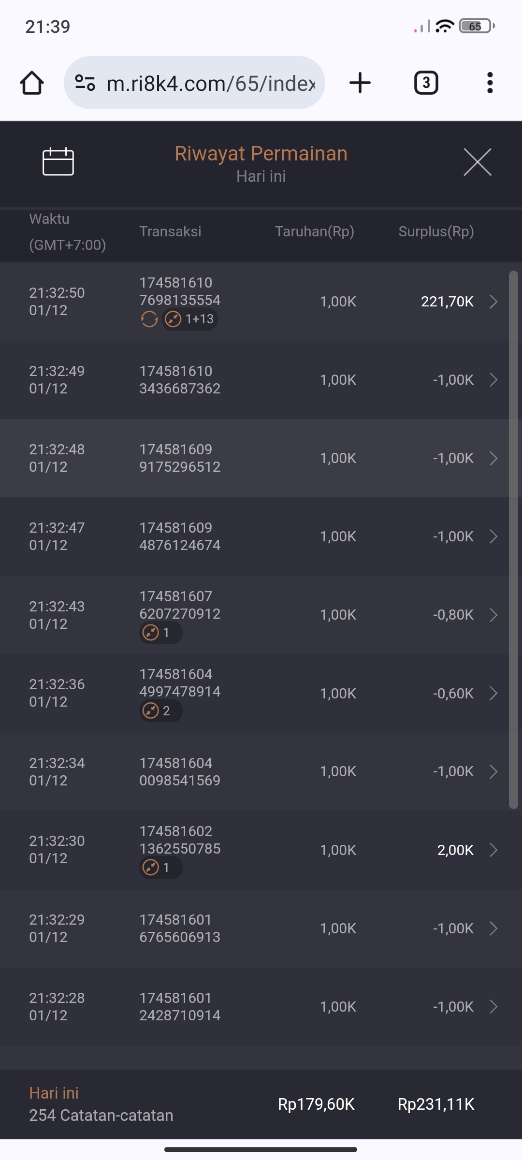The image size is (522, 1160).
Task: Open the browser three-dot menu
Action: click(x=490, y=83)
